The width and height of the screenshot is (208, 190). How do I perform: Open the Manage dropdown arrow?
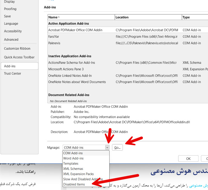point(107,148)
